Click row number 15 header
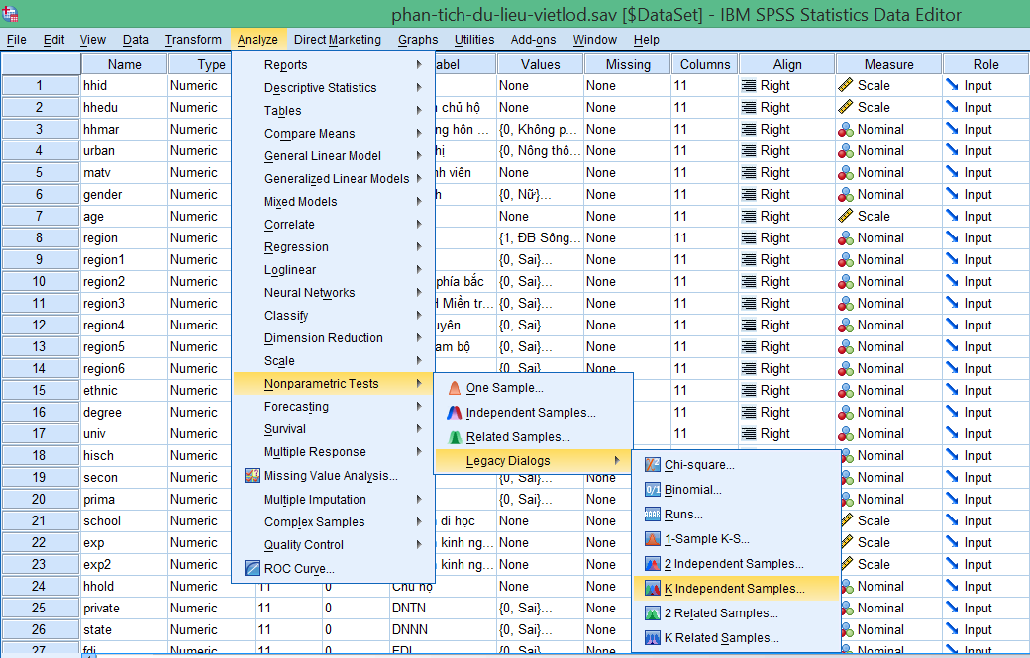Image resolution: width=1030 pixels, height=658 pixels. click(41, 390)
